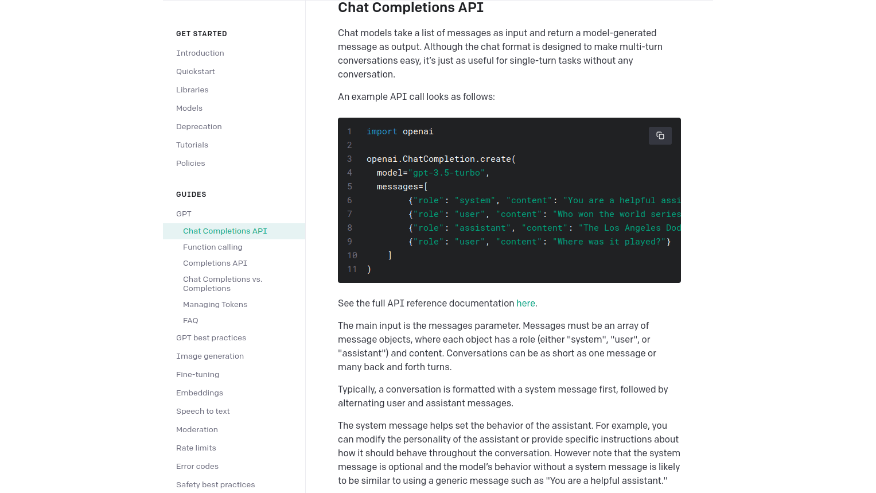Image resolution: width=876 pixels, height=493 pixels.
Task: Open the Image generation guide
Action: coord(210,356)
